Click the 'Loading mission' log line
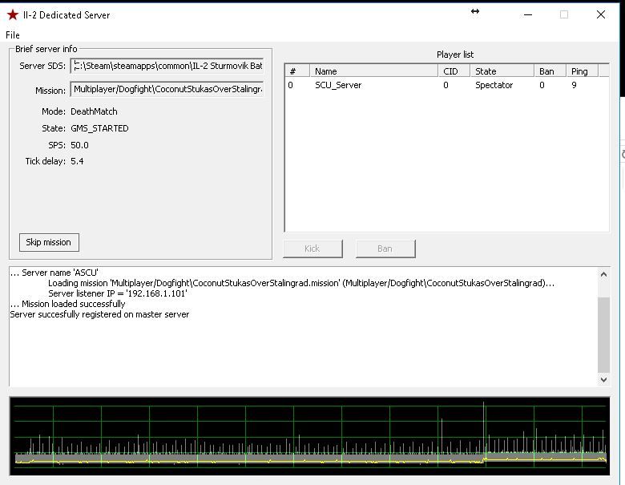The image size is (625, 485). 301,283
